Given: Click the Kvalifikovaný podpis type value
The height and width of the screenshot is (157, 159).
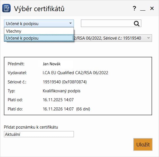Looking at the screenshot, I should (x=62, y=91).
